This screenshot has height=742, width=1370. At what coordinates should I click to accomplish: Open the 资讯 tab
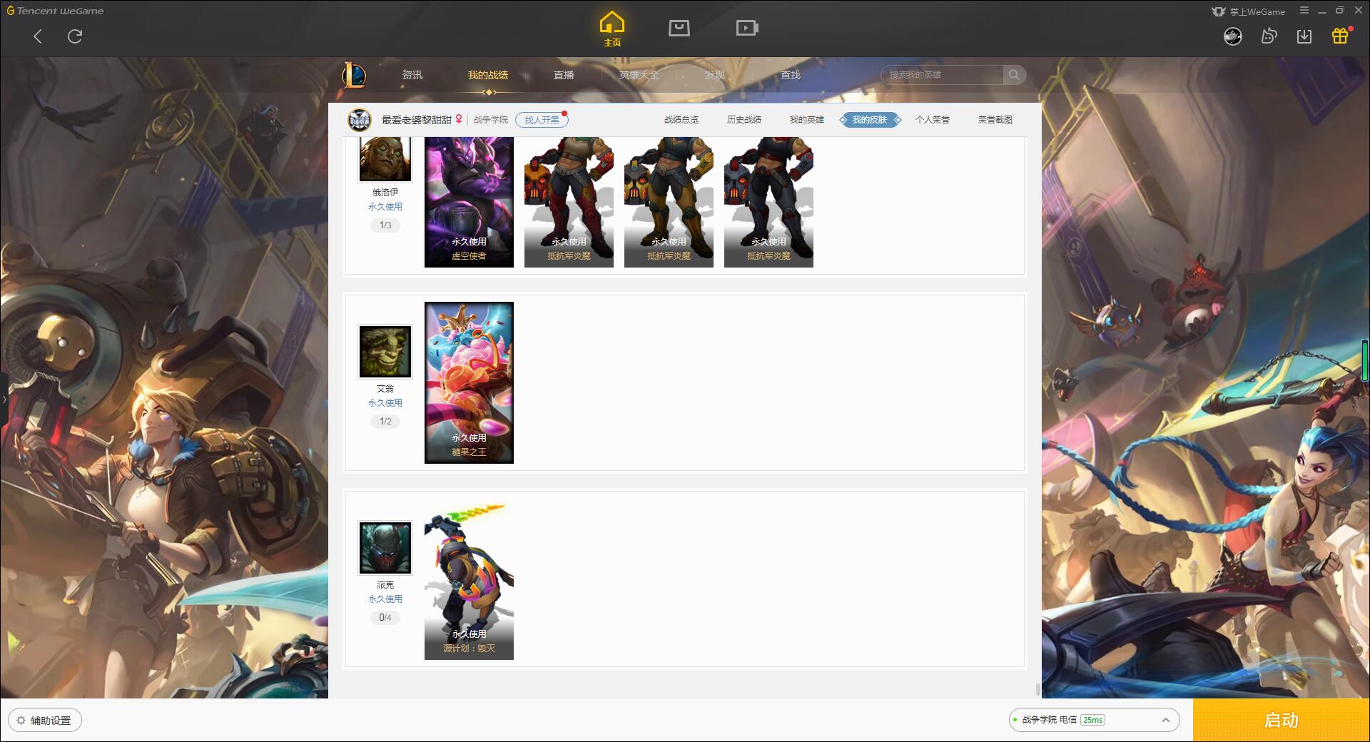tap(412, 75)
